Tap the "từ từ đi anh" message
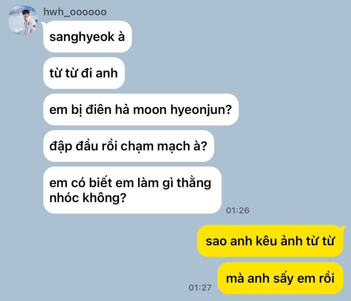The height and width of the screenshot is (301, 351). pos(84,73)
